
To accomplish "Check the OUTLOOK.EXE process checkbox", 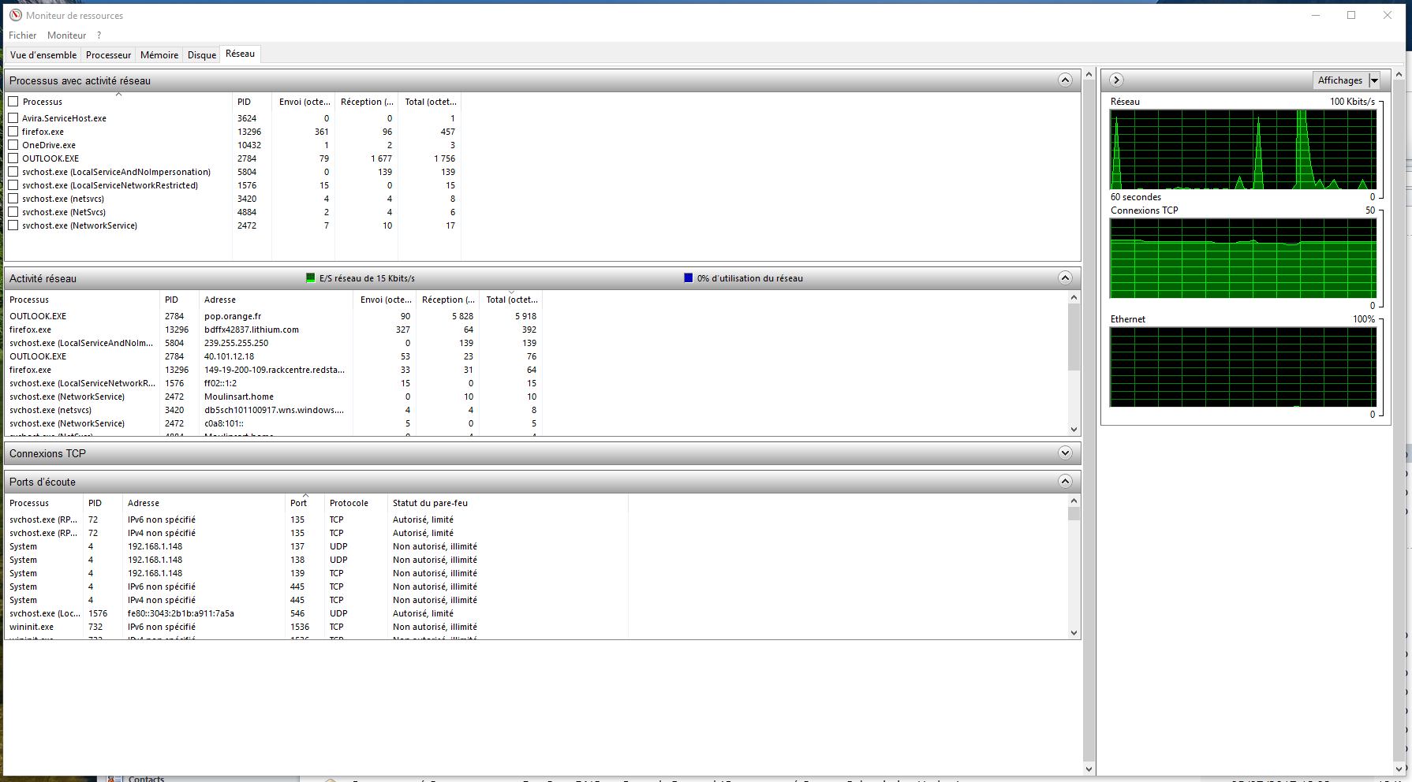I will click(13, 158).
